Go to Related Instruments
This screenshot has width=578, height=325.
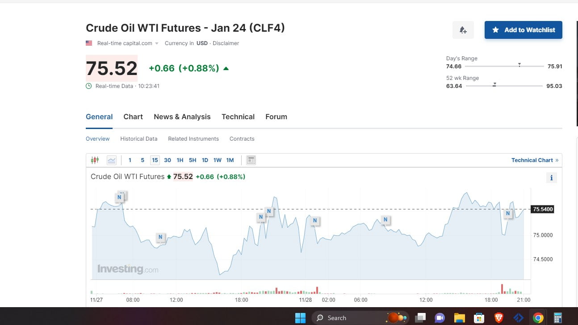(x=193, y=139)
